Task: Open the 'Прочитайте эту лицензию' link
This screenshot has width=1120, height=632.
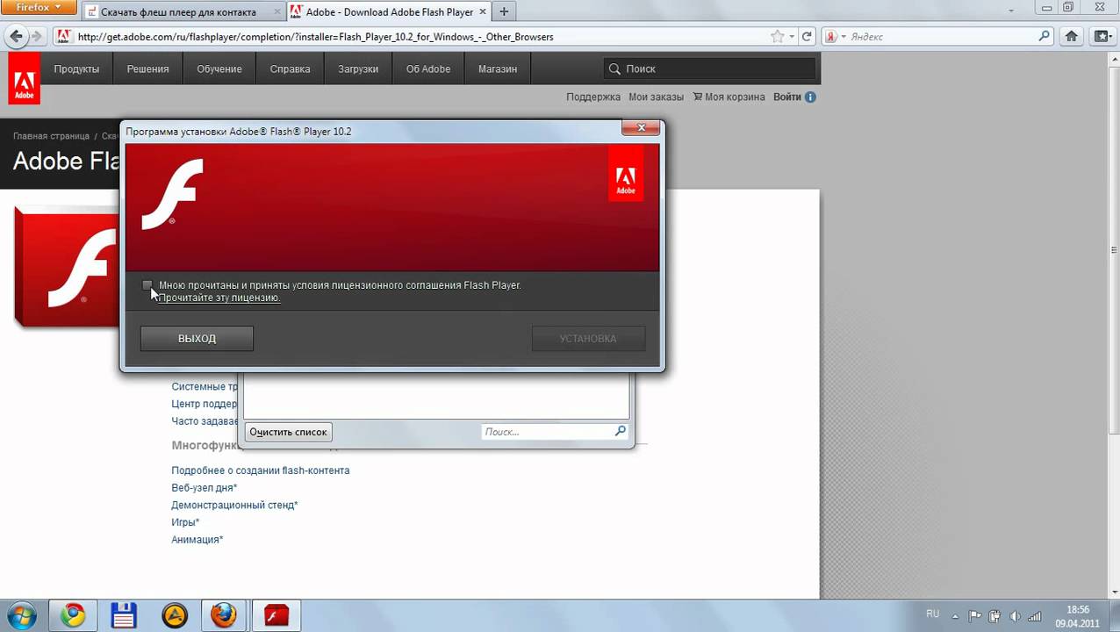Action: click(x=219, y=298)
